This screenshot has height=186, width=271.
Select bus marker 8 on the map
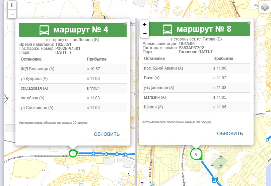coord(196,154)
